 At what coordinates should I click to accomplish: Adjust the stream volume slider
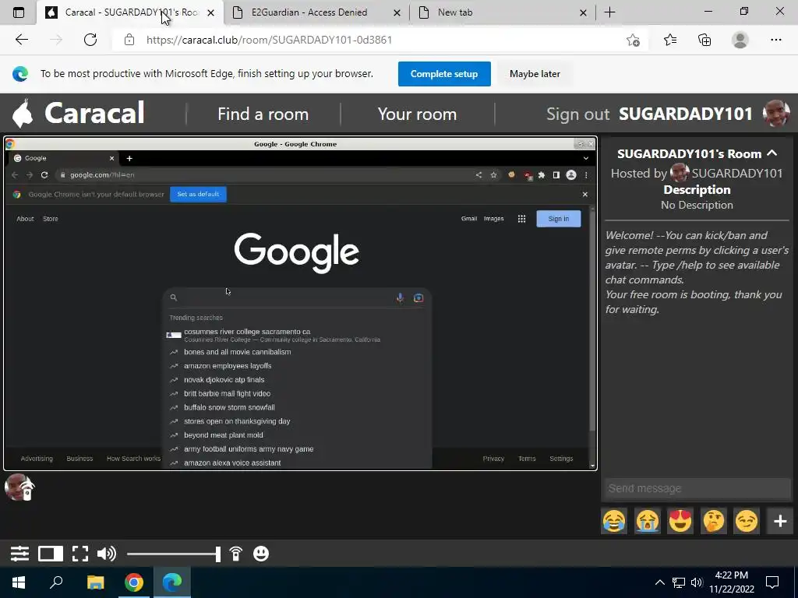174,554
